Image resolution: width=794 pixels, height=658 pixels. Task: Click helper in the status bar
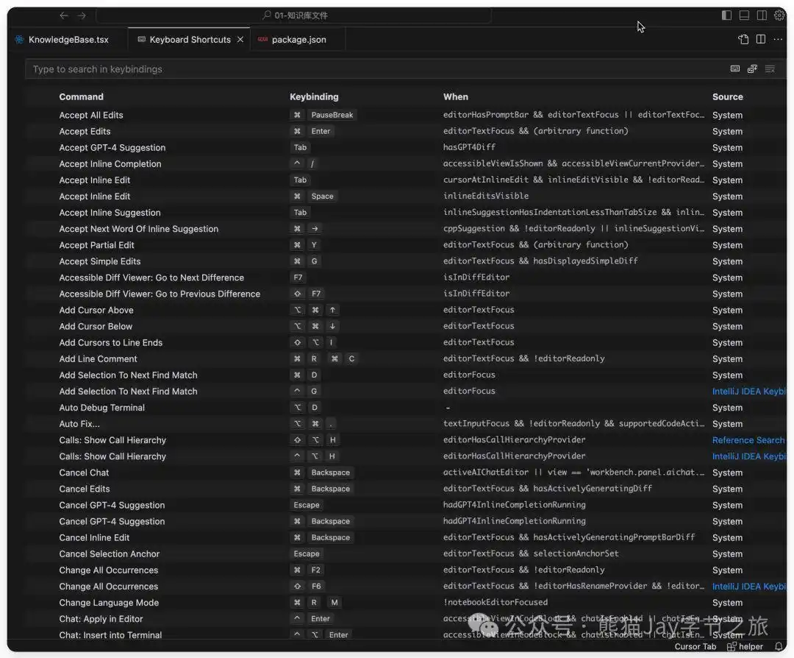point(749,646)
